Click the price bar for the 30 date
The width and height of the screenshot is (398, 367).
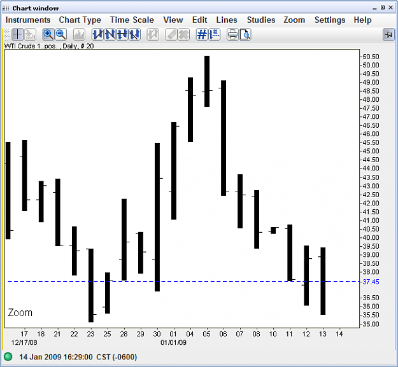pyautogui.click(x=157, y=217)
